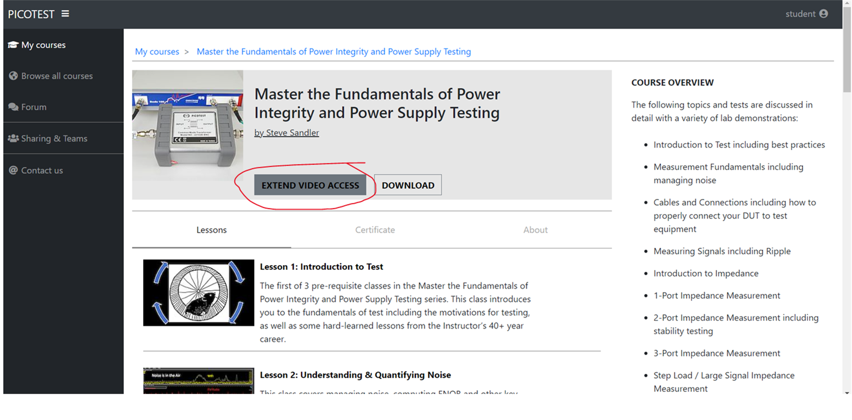852x420 pixels.
Task: Toggle the hamburger menu next to PICOTEST
Action: pyautogui.click(x=65, y=14)
